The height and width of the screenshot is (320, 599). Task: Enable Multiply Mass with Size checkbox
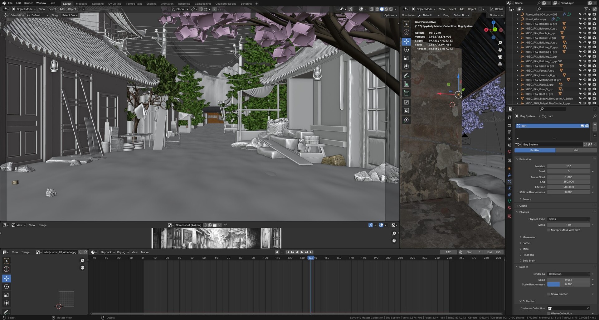549,230
